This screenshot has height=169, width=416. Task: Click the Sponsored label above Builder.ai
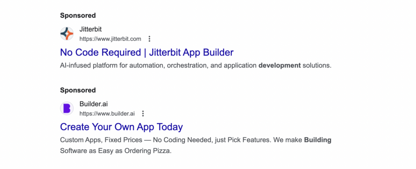coord(78,90)
